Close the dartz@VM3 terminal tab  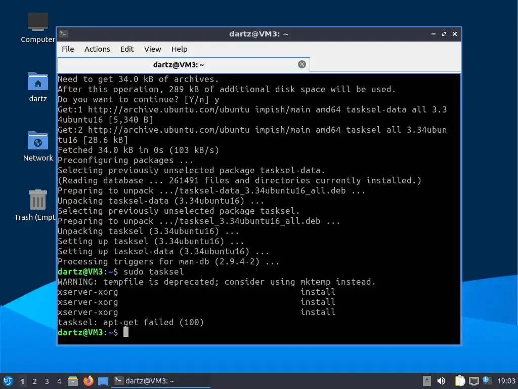coord(301,64)
